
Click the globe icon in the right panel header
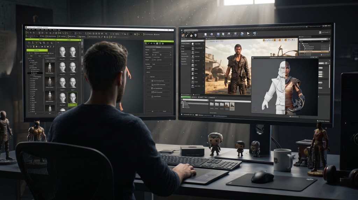pyautogui.click(x=163, y=44)
